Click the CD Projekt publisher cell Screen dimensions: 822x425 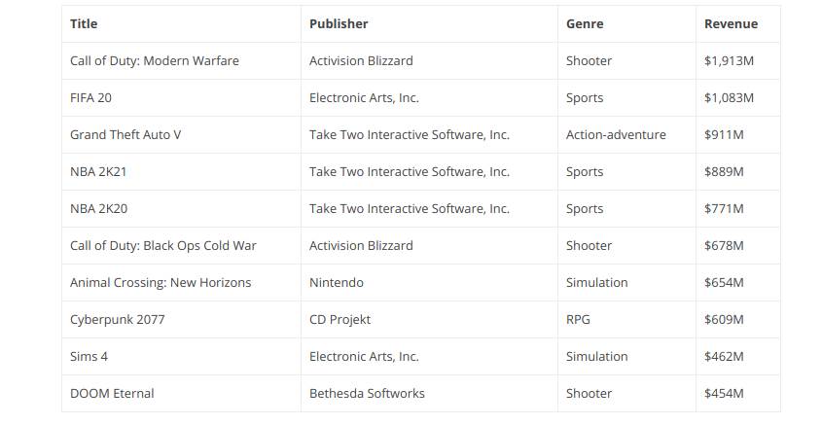coord(340,319)
